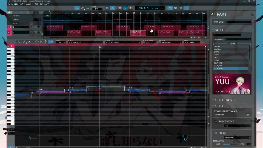
Task: Open the ジョブ menu
Action: coord(21,4)
